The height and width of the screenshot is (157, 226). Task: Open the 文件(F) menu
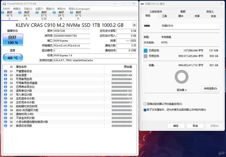[6, 9]
